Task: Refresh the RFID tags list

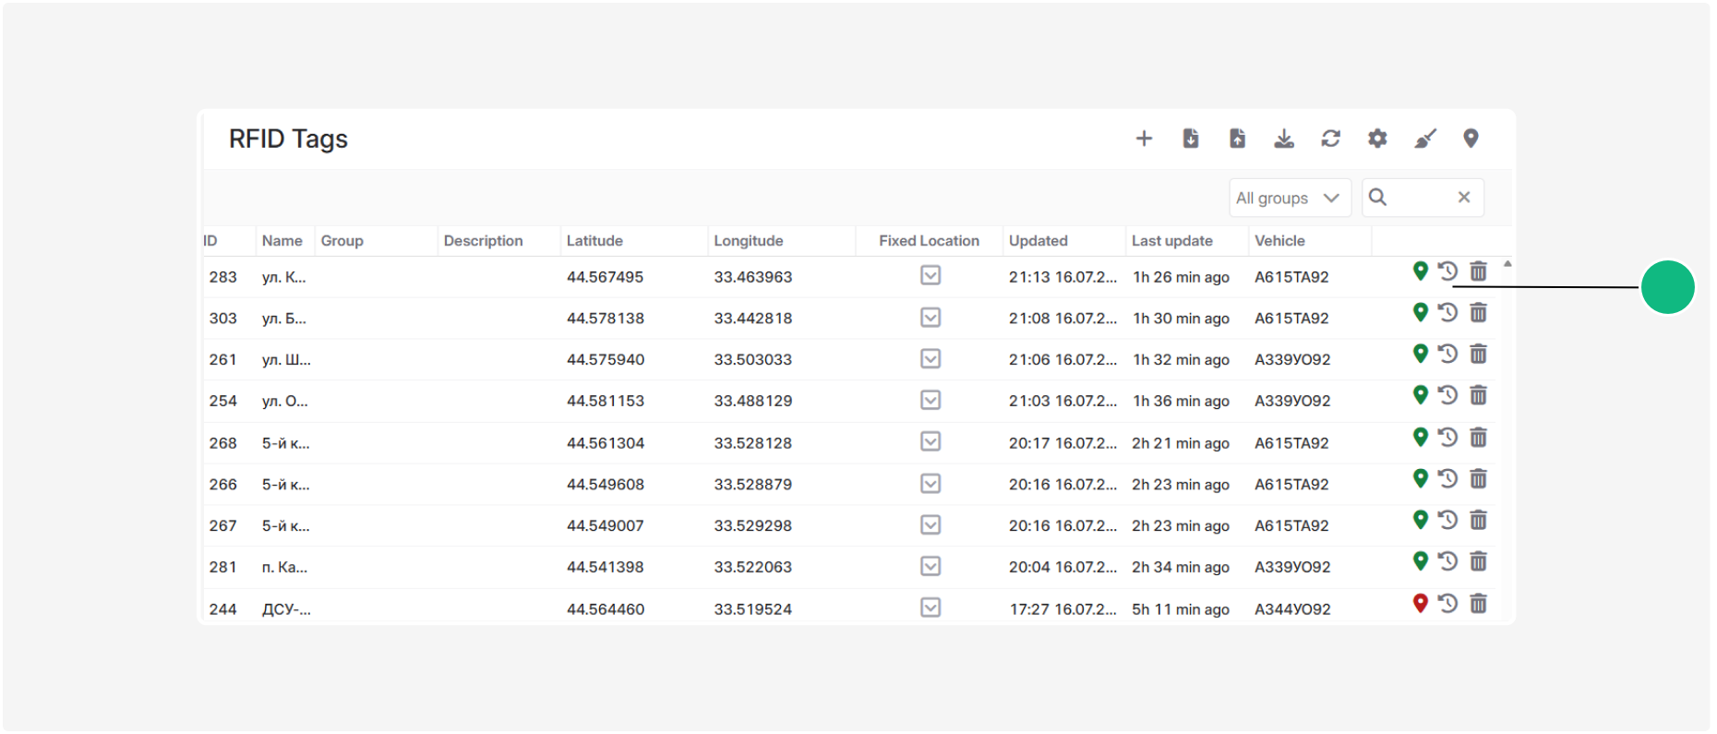Action: click(x=1330, y=138)
